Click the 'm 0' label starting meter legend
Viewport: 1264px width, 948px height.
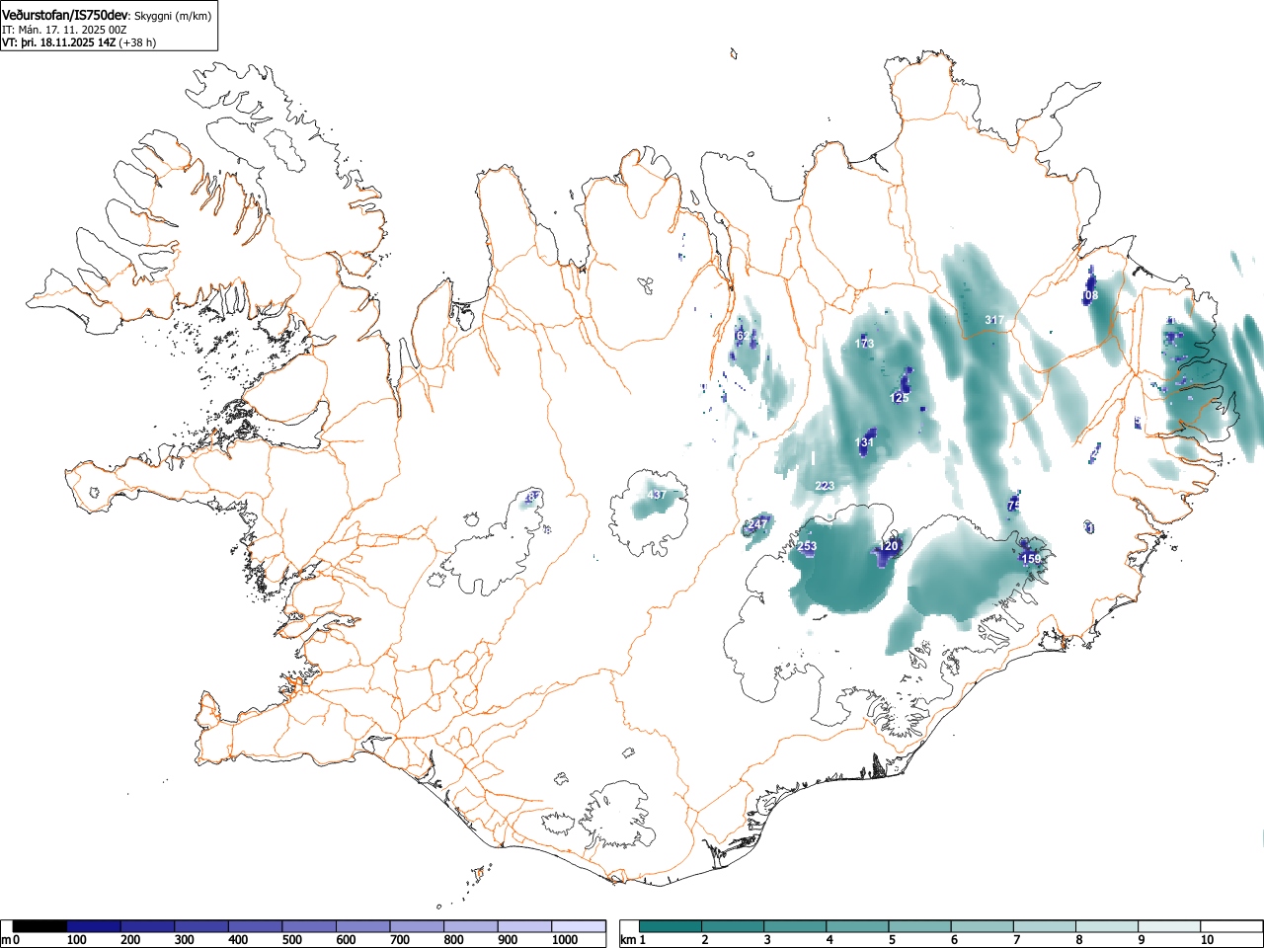point(11,940)
